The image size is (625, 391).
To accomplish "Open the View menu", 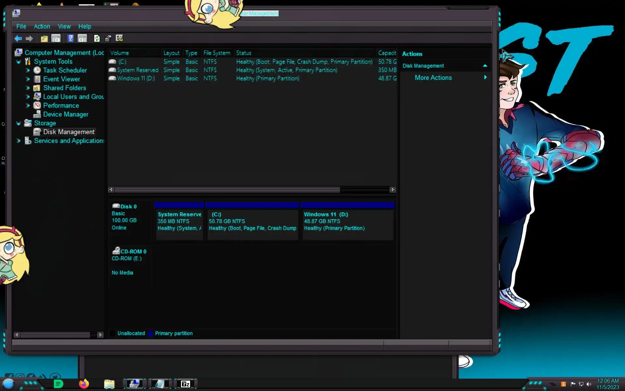I will [64, 26].
